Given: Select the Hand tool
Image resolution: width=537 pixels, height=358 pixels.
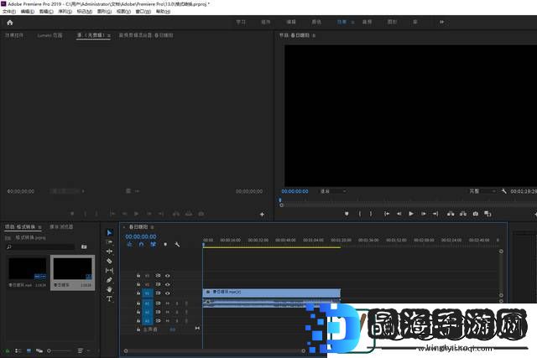Looking at the screenshot, I should [x=109, y=289].
